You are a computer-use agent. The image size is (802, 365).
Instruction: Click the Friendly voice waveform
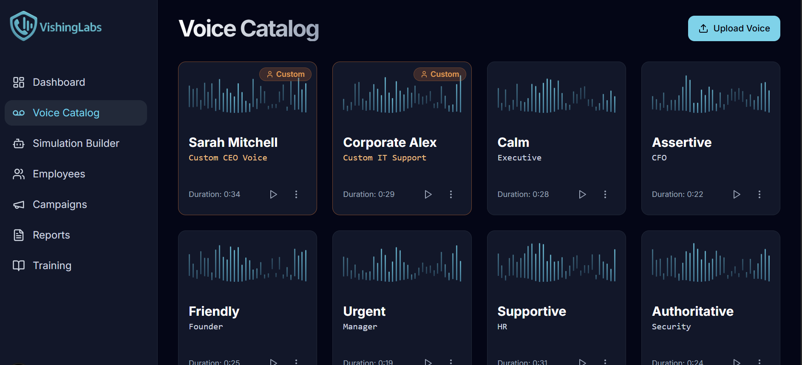pyautogui.click(x=248, y=264)
